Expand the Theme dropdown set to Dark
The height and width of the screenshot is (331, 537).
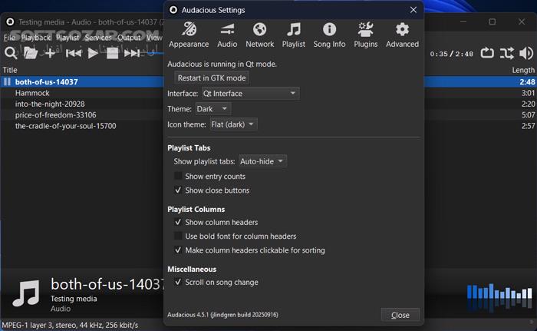tap(212, 109)
